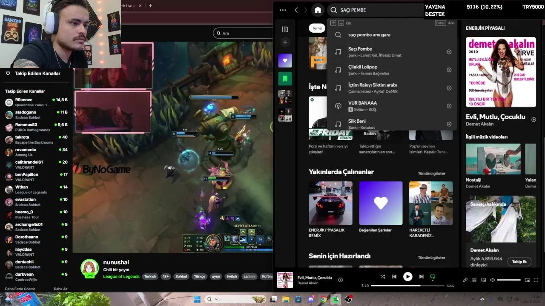Select the Saçı Pembe song suggestion
Screen dimensions: 545x306
(x=392, y=52)
